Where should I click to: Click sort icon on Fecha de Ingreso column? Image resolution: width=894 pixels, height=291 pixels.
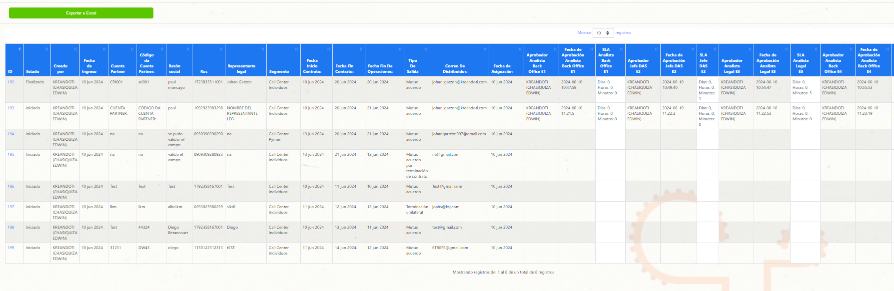[x=104, y=49]
